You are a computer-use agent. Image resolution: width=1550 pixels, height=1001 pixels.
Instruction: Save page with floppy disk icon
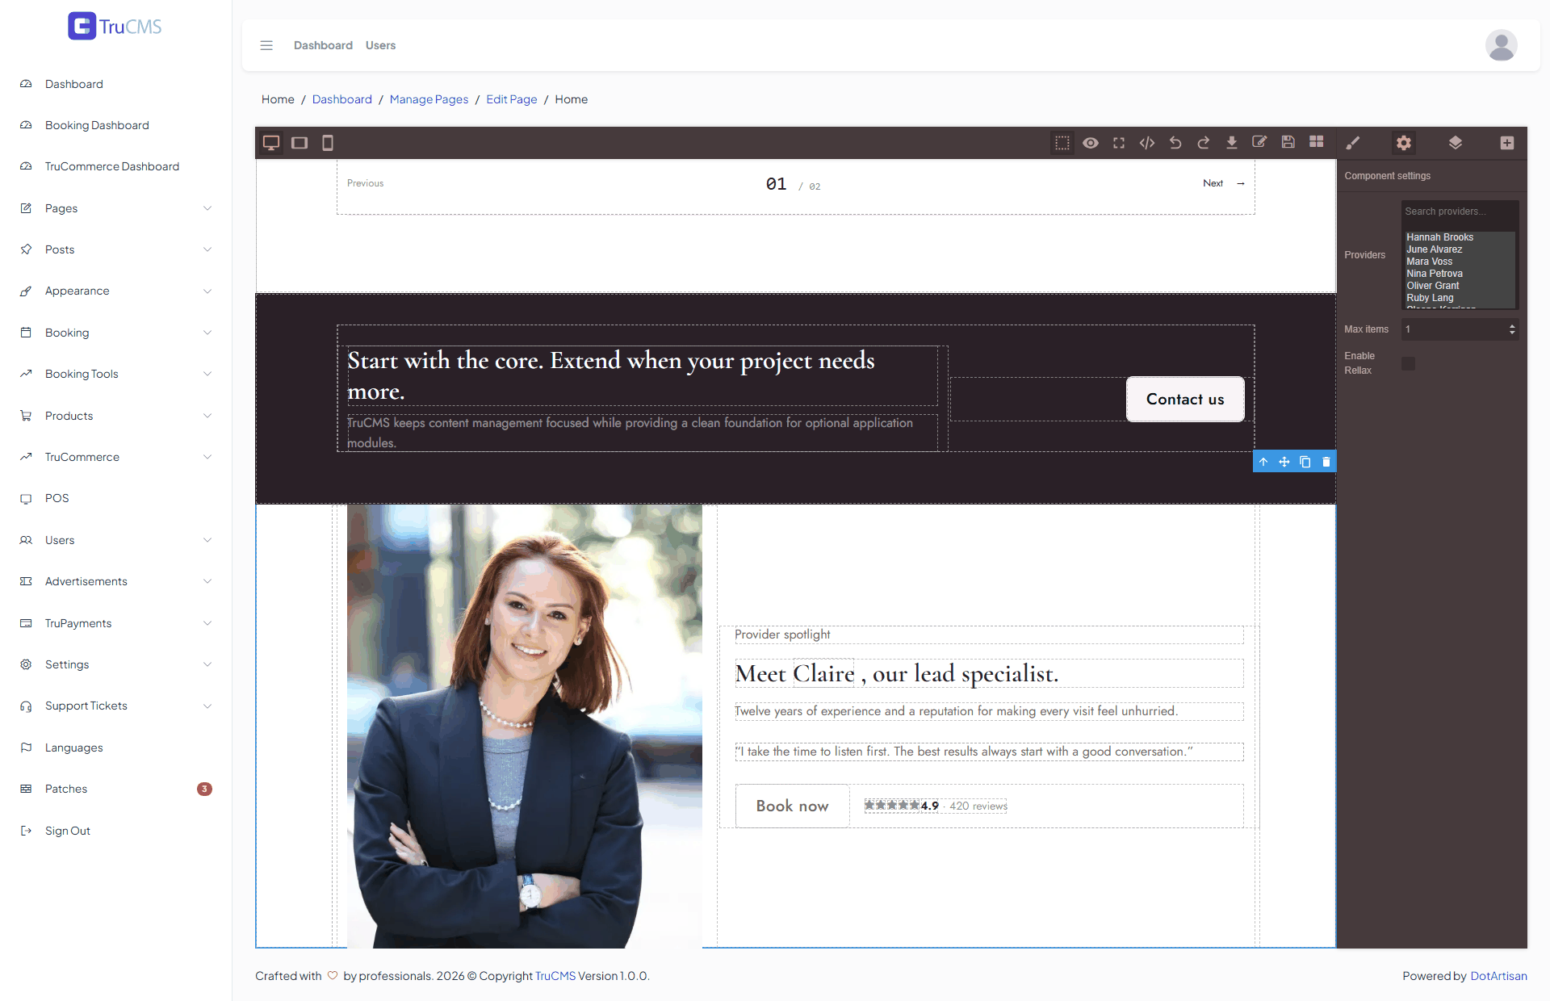coord(1288,143)
